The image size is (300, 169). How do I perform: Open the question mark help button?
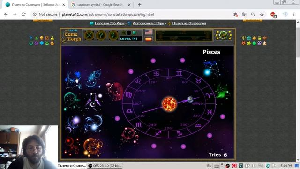[x=101, y=35]
